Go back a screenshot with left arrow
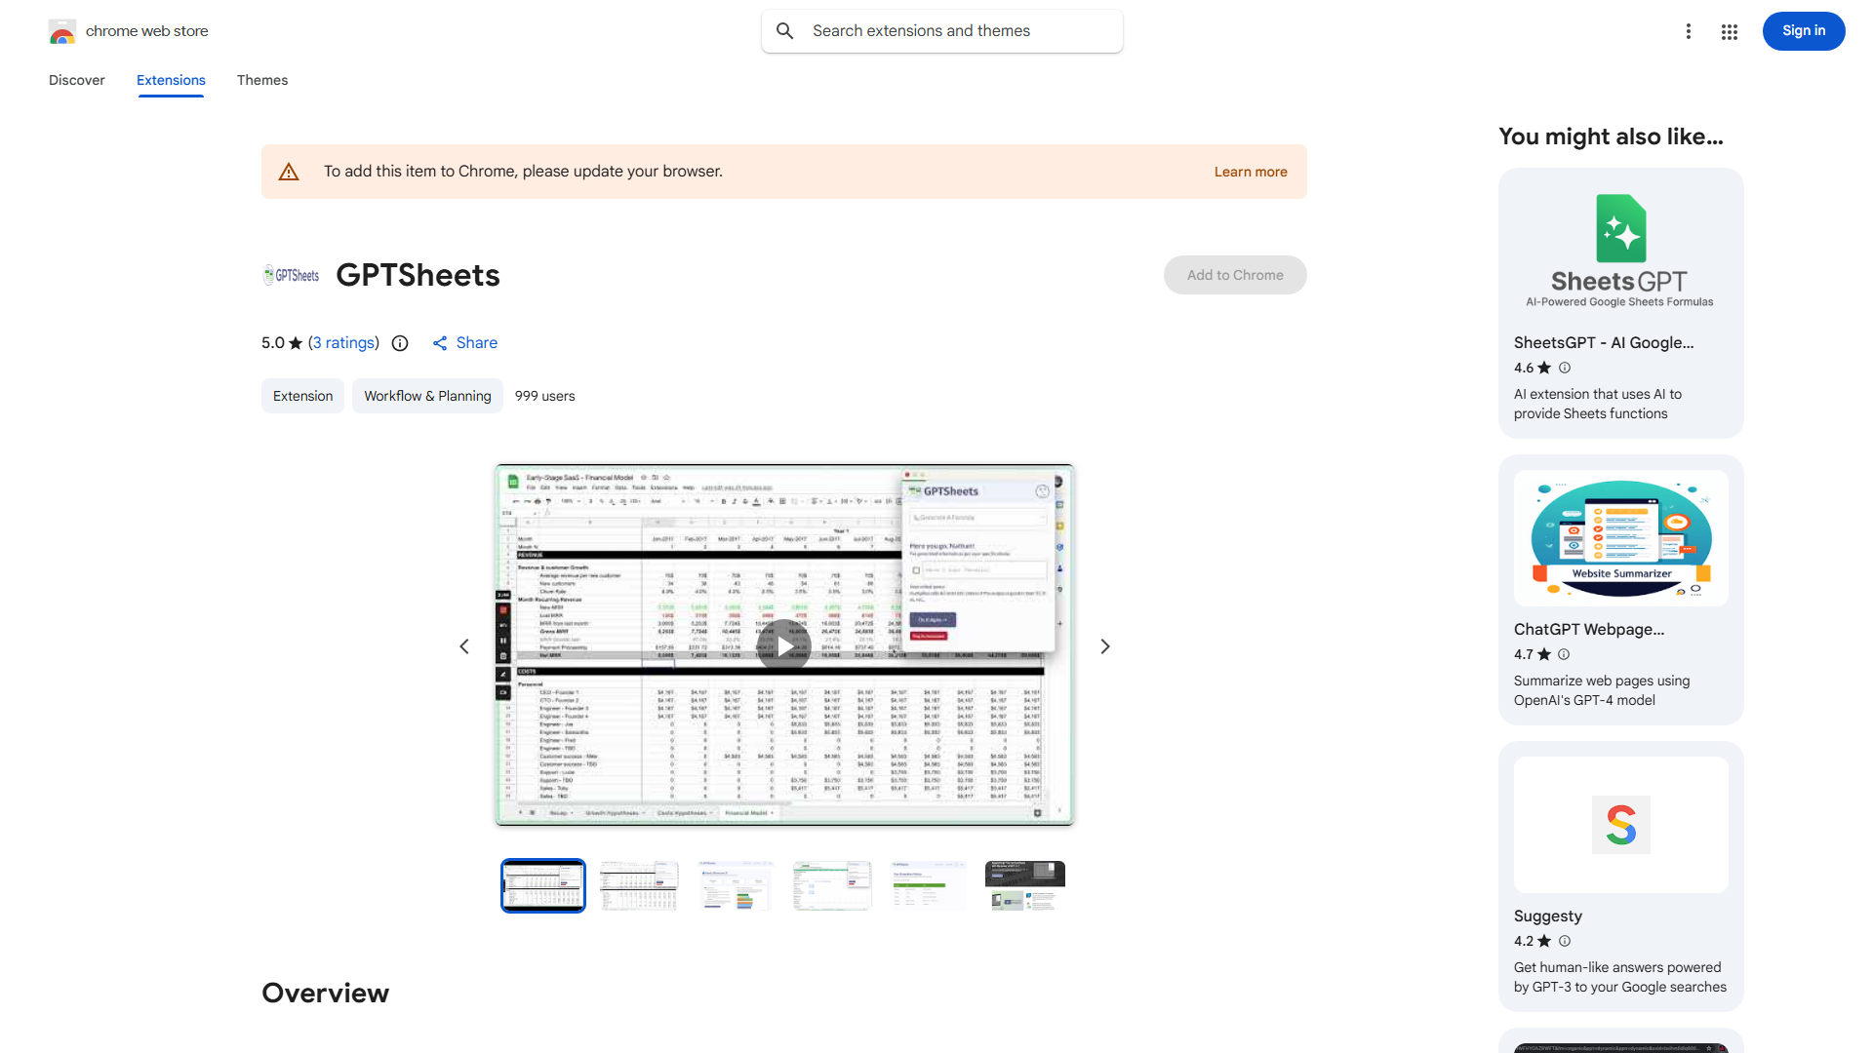This screenshot has height=1053, width=1873. point(464,645)
